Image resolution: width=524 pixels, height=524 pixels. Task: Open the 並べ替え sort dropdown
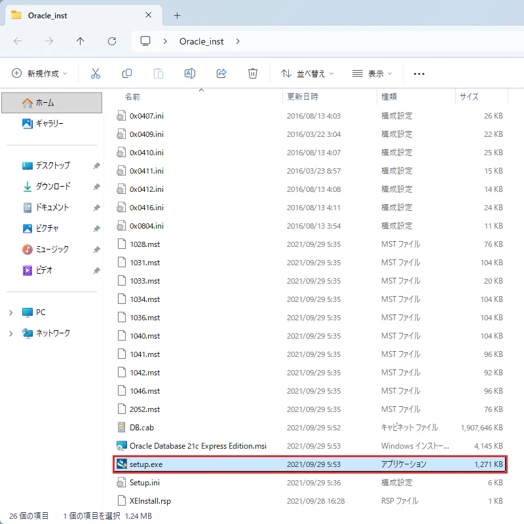307,73
